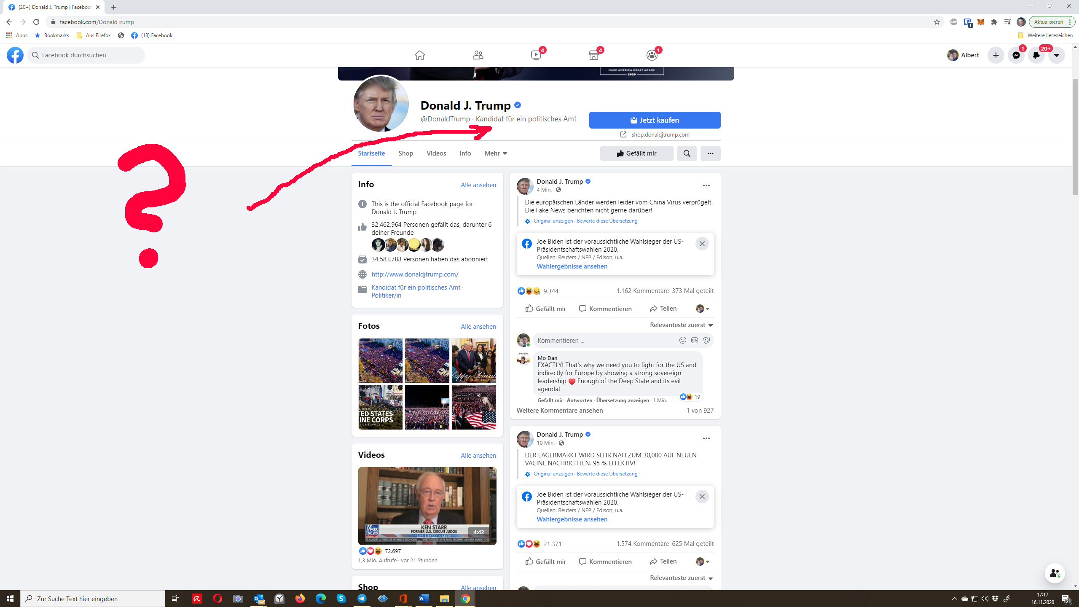
Task: Open the Marketplace icon in top navigation
Action: 594,55
